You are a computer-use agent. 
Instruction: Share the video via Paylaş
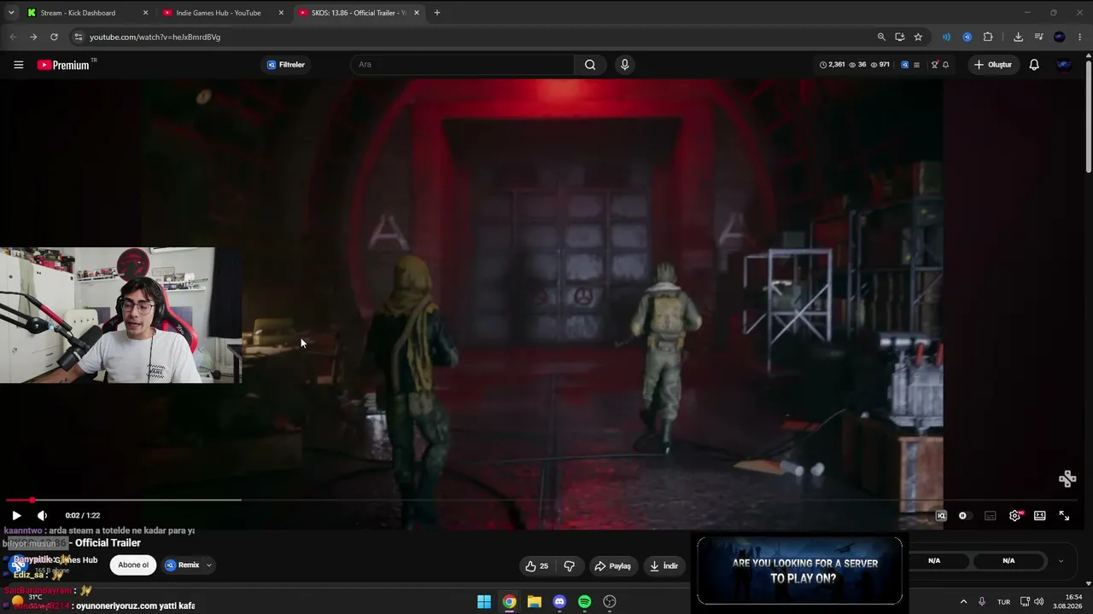pos(612,565)
